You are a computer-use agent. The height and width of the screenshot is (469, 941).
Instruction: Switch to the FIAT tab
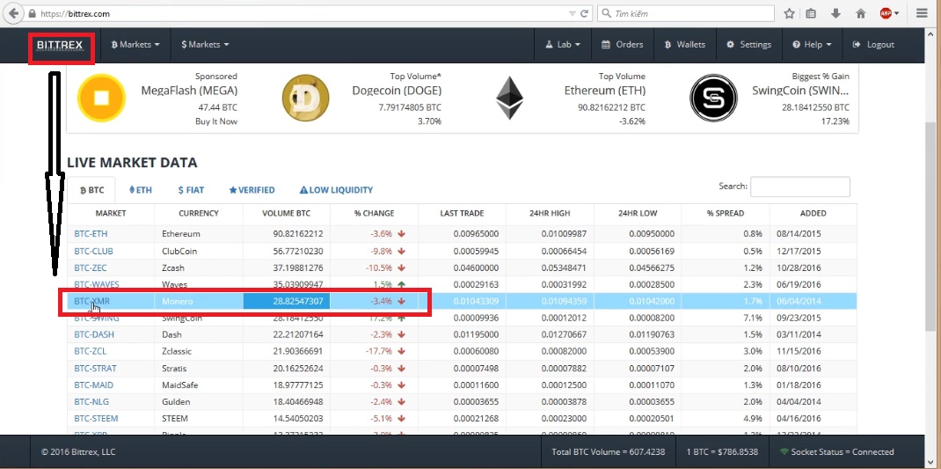[191, 190]
